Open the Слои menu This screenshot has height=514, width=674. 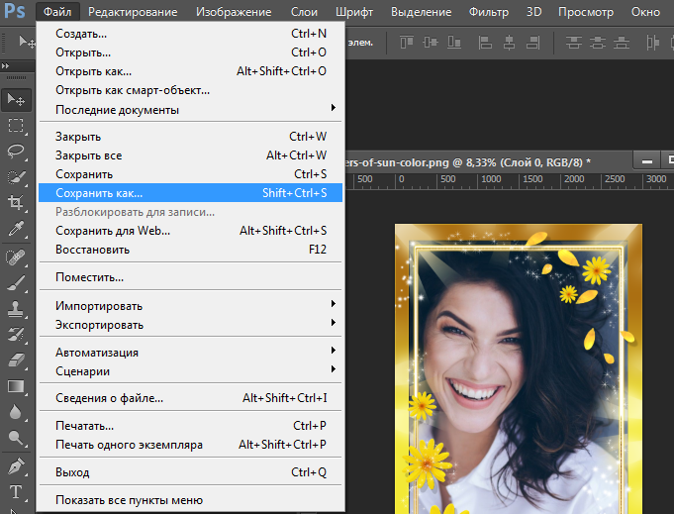[x=304, y=12]
